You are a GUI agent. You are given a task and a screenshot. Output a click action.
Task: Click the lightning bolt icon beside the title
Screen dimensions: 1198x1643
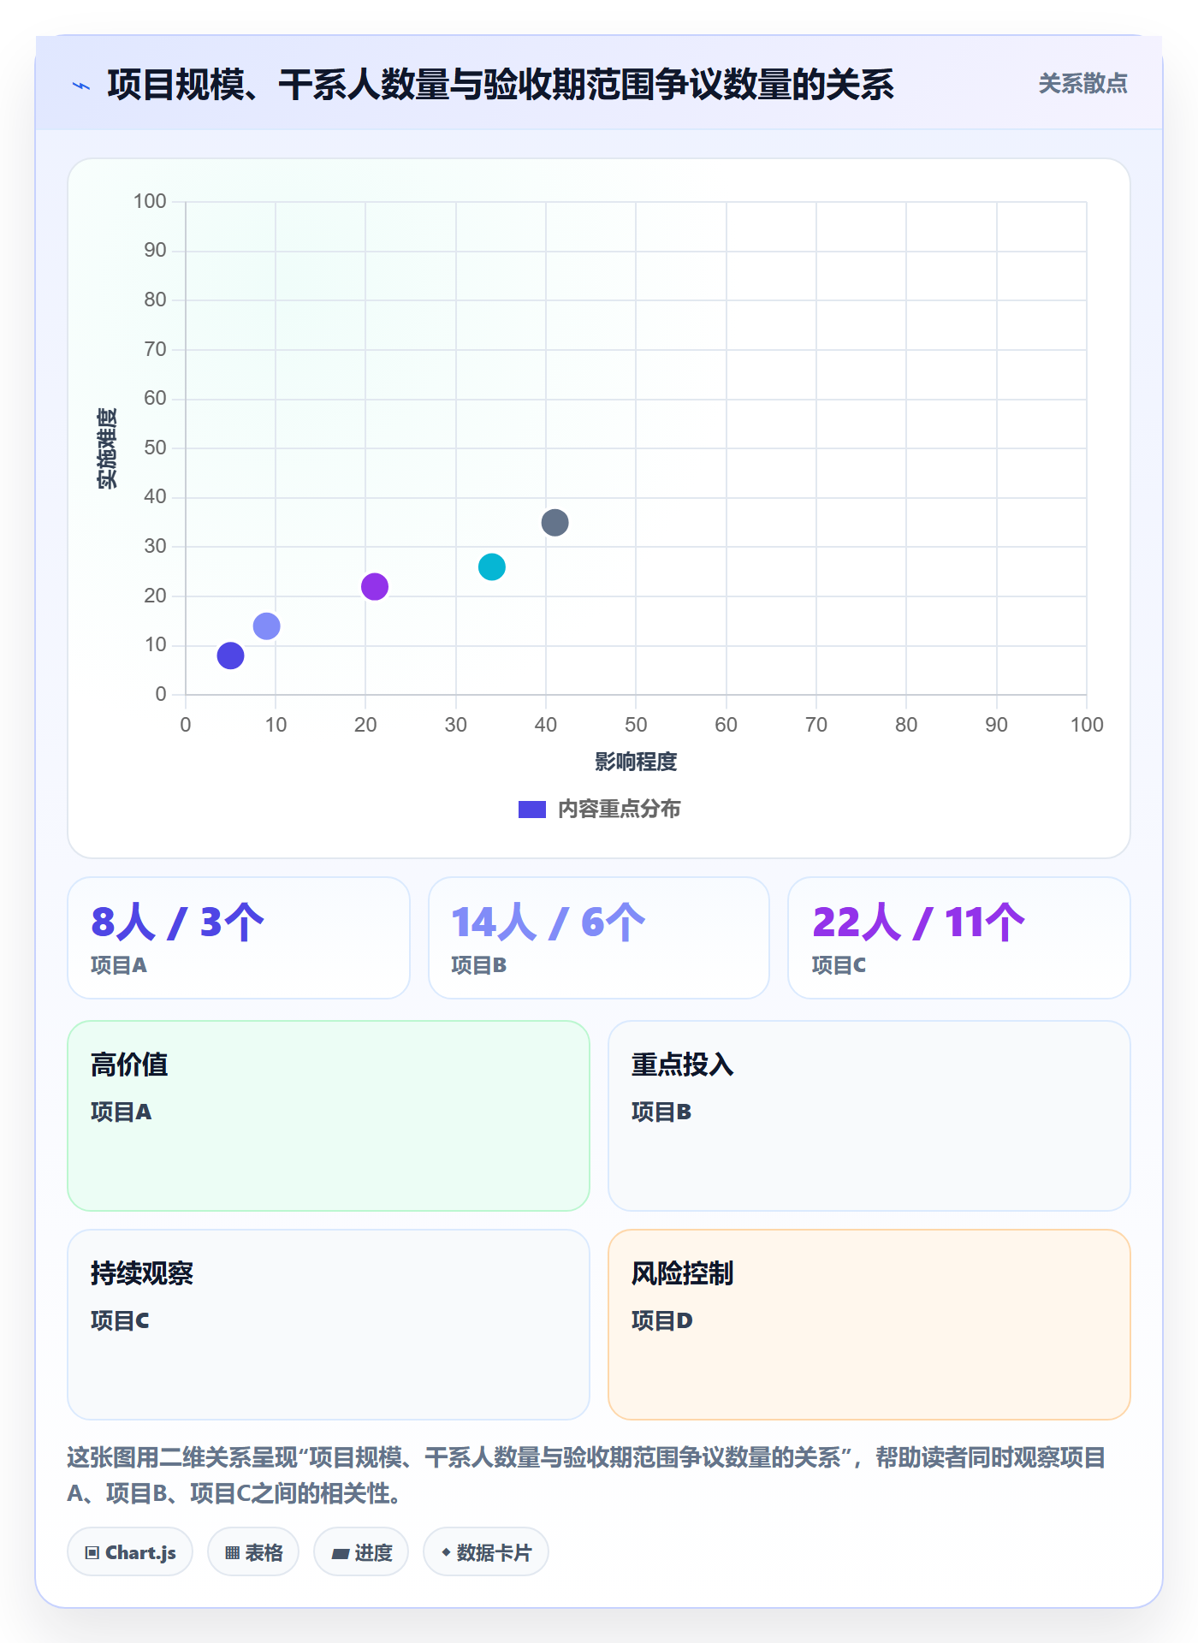81,86
